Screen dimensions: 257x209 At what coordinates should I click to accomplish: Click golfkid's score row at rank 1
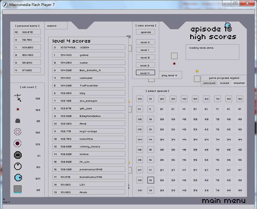pyautogui.click(x=89, y=55)
